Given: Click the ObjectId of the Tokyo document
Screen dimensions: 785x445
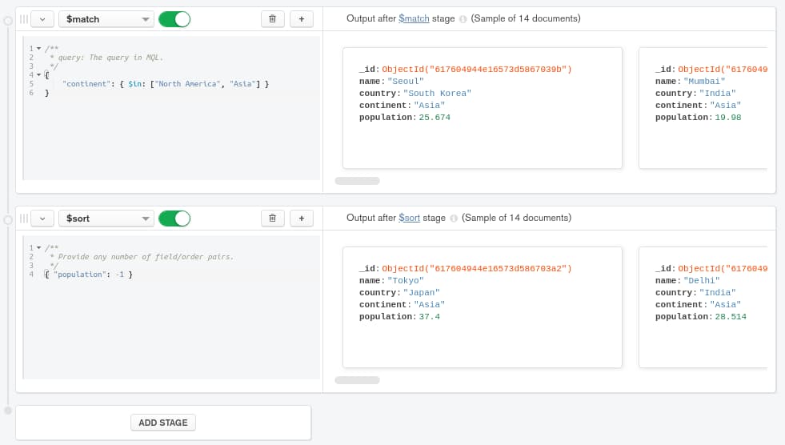Looking at the screenshot, I should coord(477,268).
